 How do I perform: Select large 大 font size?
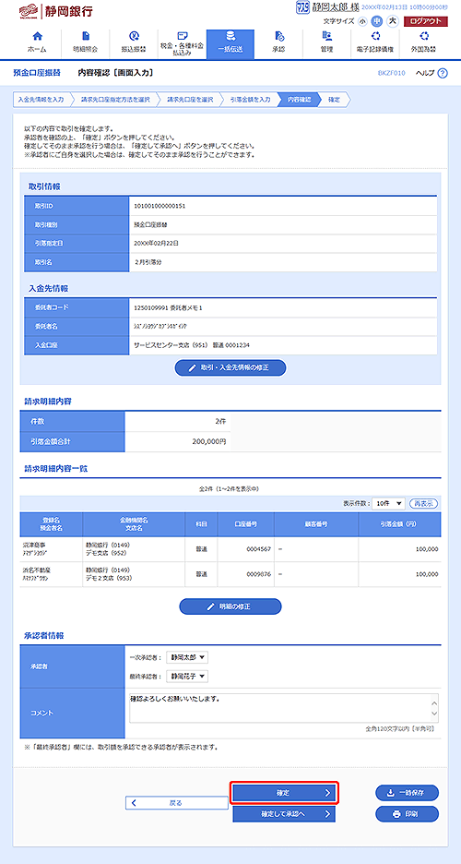point(392,21)
